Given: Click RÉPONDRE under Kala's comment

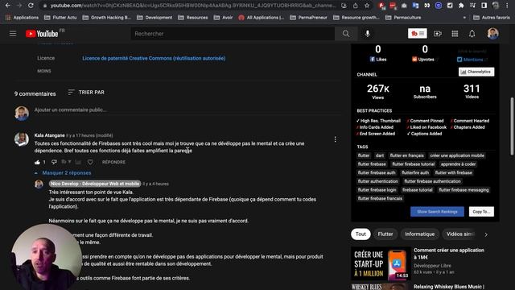Looking at the screenshot, I should pyautogui.click(x=113, y=162).
